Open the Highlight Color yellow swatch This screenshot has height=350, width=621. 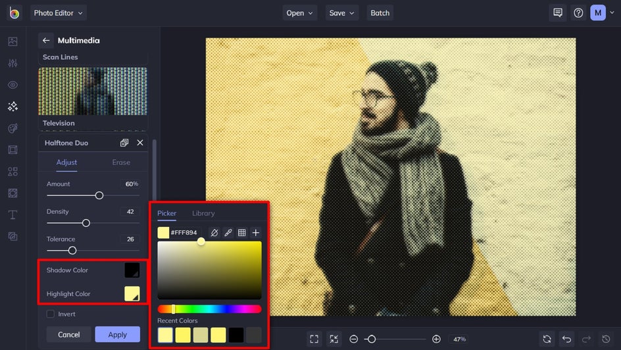[132, 294]
